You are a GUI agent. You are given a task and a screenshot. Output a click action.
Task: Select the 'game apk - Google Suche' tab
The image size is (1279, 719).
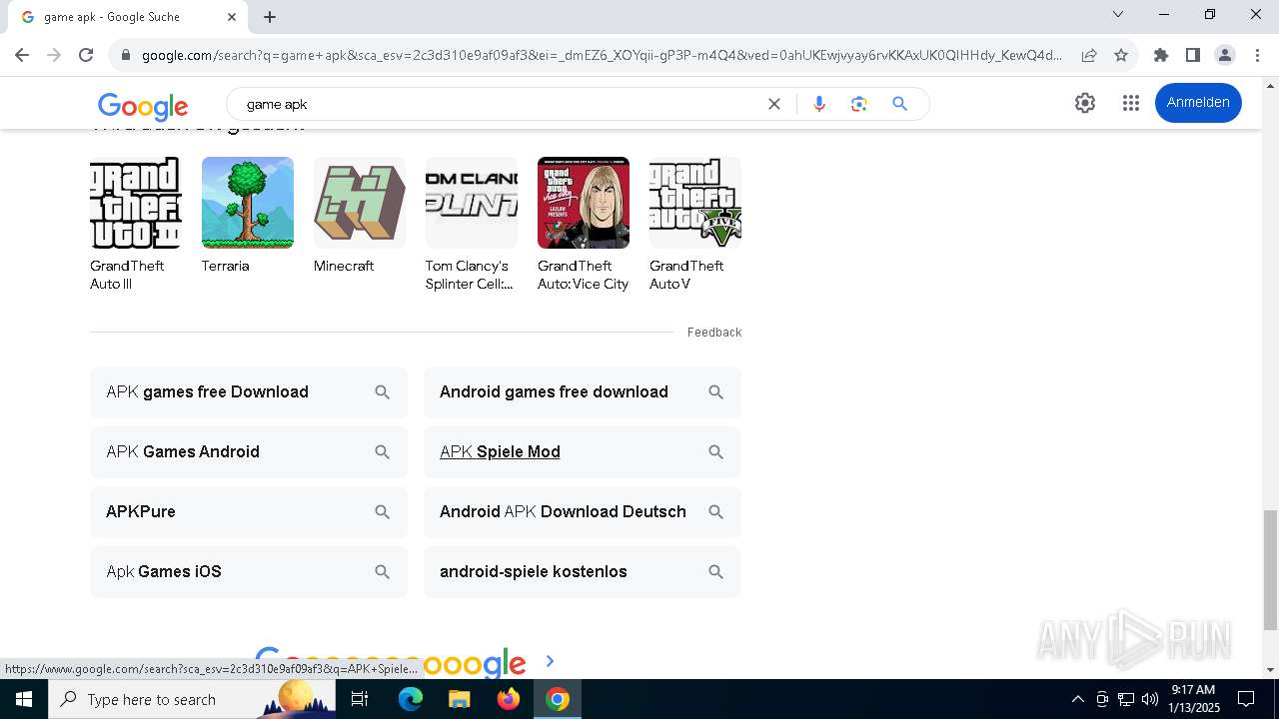tap(127, 17)
